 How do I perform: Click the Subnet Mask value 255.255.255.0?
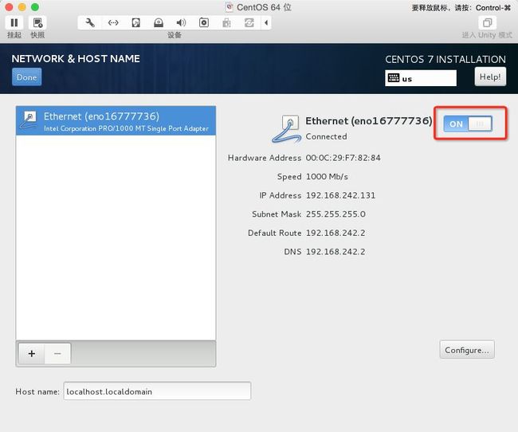pyautogui.click(x=336, y=214)
